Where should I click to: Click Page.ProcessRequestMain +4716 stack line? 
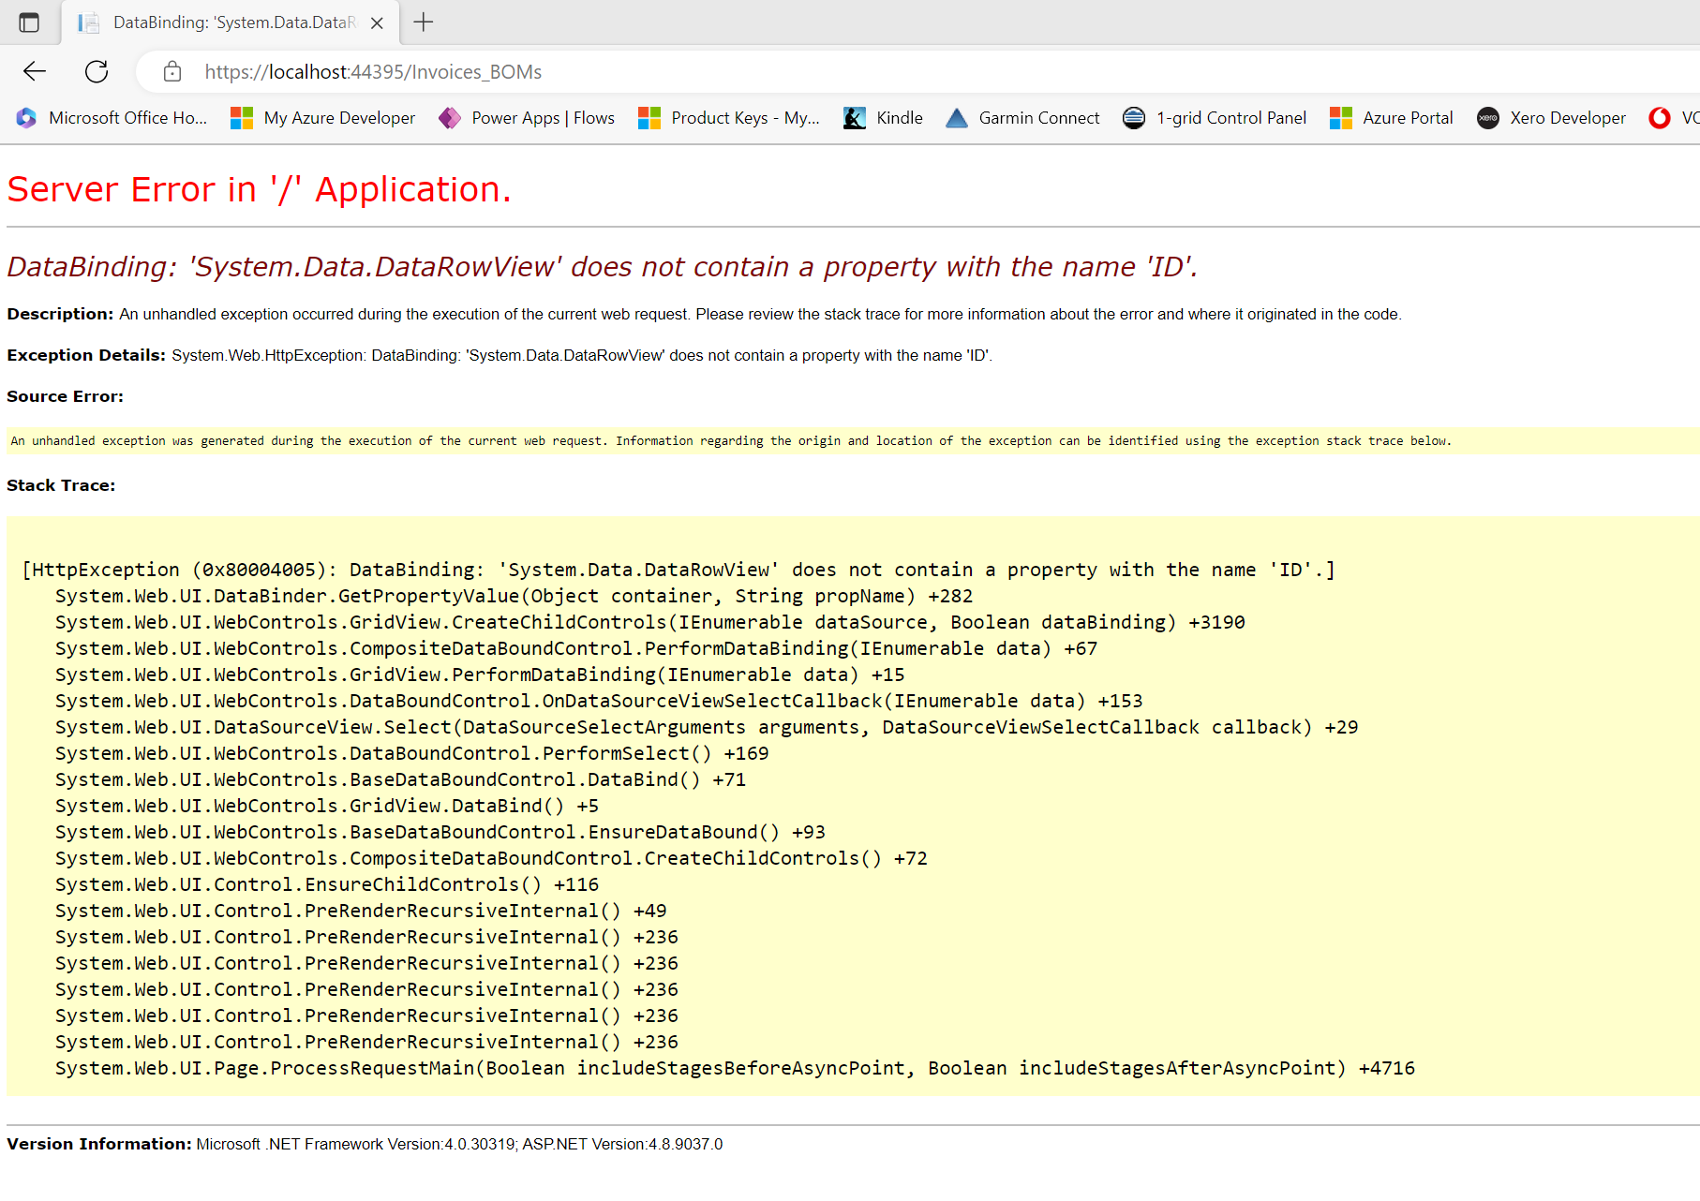pos(736,1068)
